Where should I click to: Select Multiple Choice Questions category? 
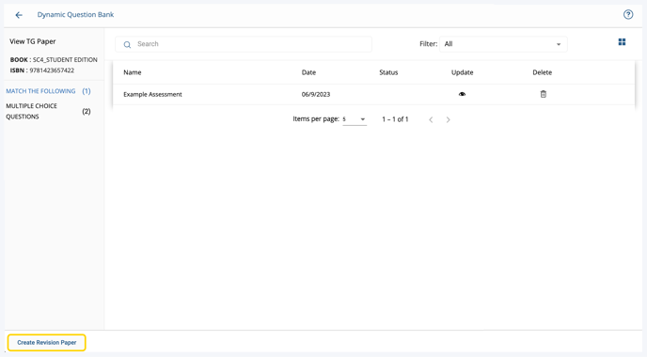[32, 111]
